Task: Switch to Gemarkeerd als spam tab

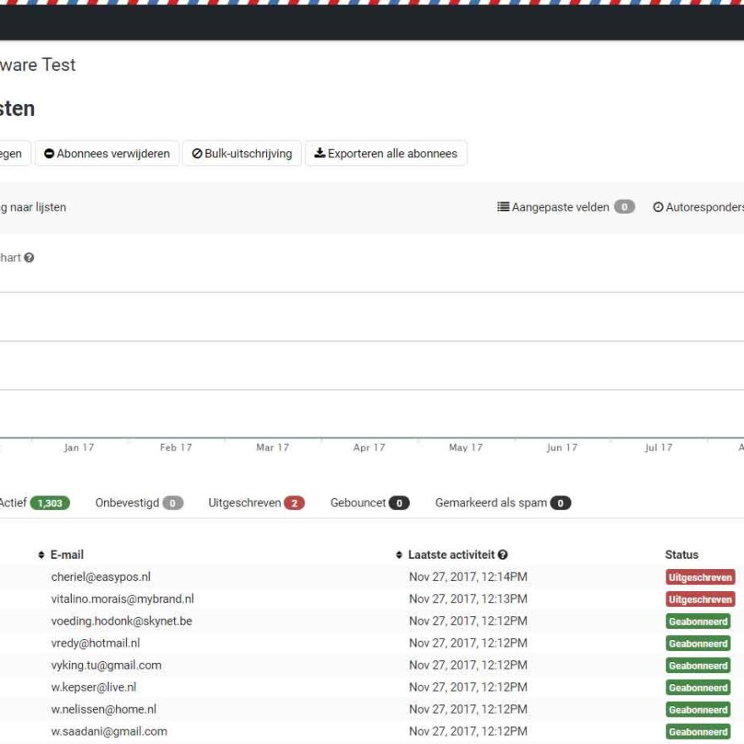Action: click(503, 503)
